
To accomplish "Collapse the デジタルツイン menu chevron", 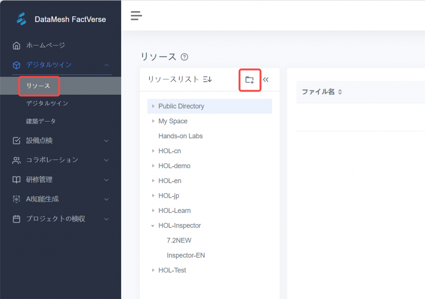I will (107, 65).
